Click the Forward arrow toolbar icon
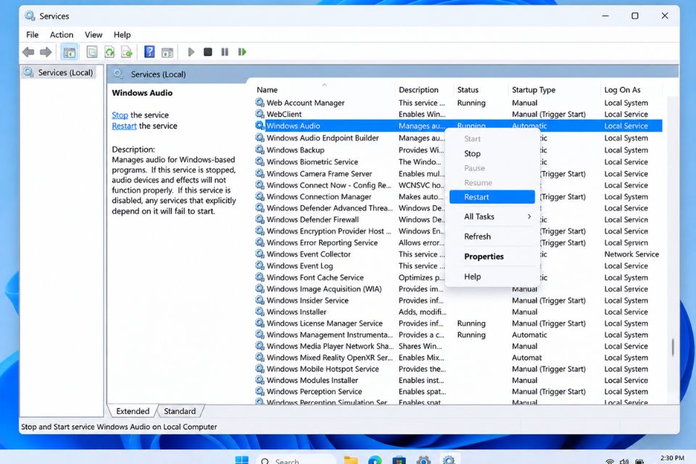The width and height of the screenshot is (696, 464). 46,52
